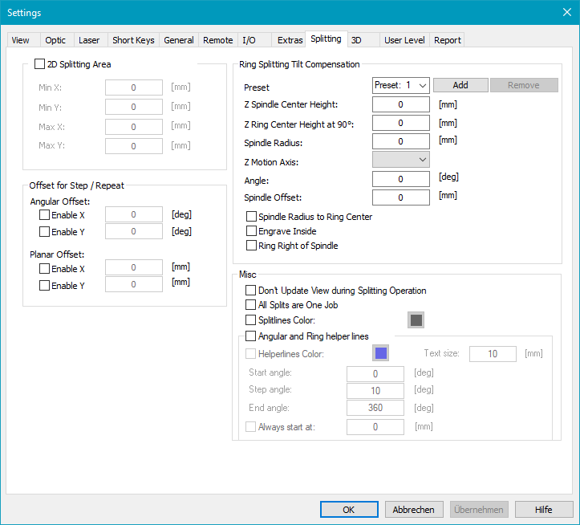Open the Preset dropdown
Viewport: 580px width, 525px height.
[401, 85]
